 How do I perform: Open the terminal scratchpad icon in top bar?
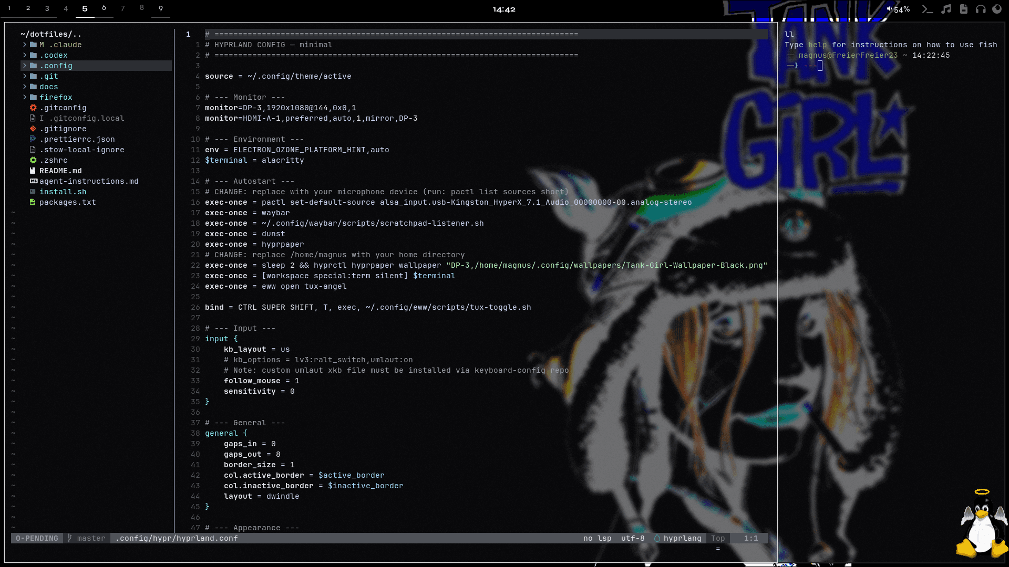928,9
